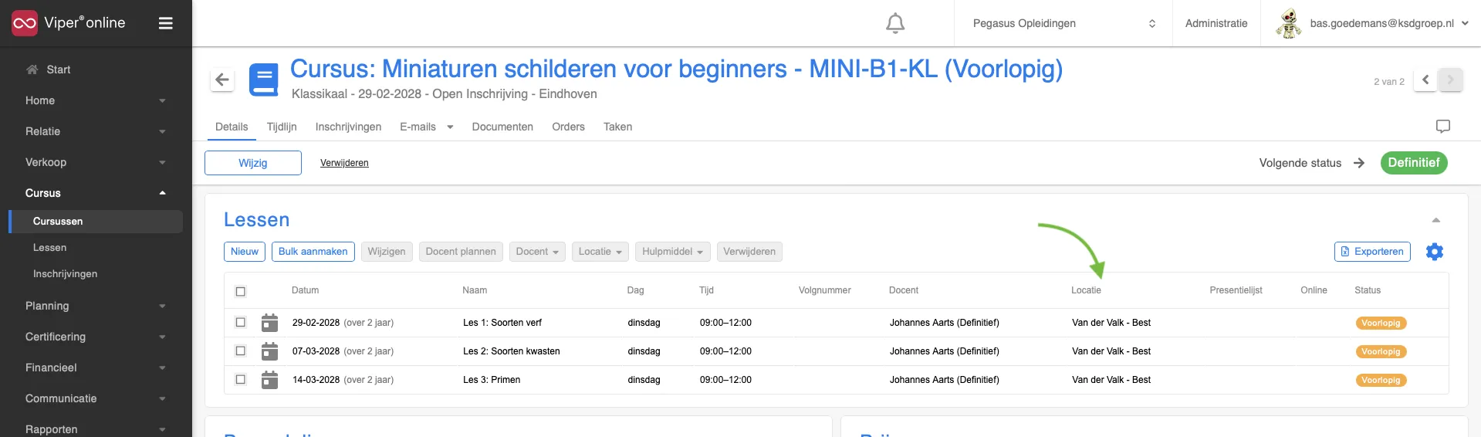The image size is (1481, 437).
Task: Click the Verwijderen link under tabs
Action: pos(344,163)
